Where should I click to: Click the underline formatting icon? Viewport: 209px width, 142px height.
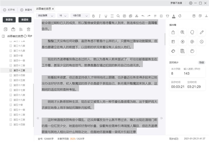pyautogui.click(x=105, y=16)
